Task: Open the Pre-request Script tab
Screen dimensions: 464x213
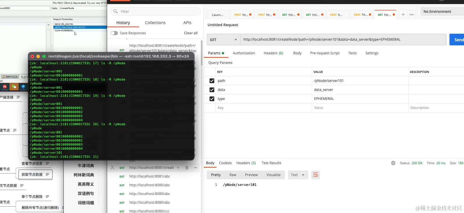Action: (x=325, y=53)
